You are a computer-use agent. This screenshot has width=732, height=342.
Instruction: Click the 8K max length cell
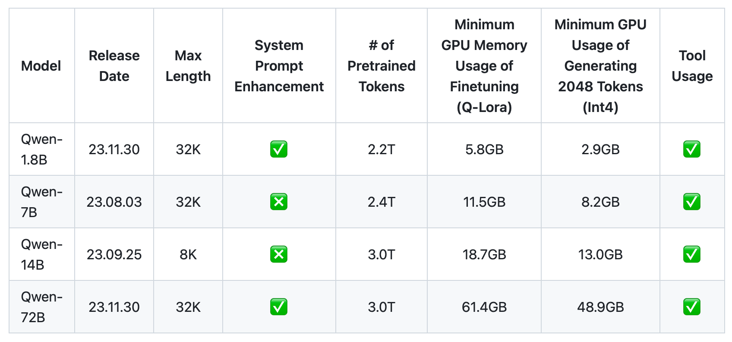tap(188, 255)
